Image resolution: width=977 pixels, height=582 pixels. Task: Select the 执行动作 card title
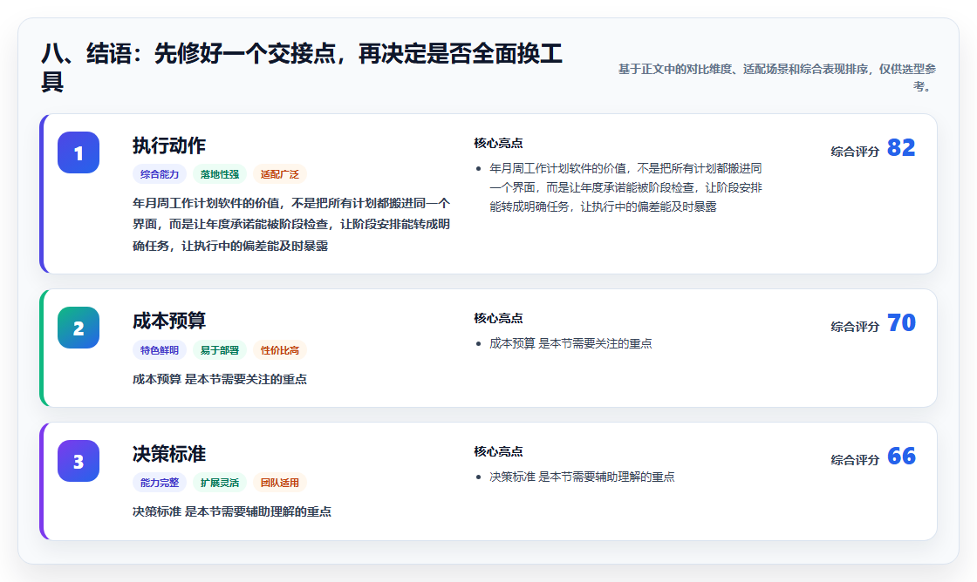click(x=169, y=145)
